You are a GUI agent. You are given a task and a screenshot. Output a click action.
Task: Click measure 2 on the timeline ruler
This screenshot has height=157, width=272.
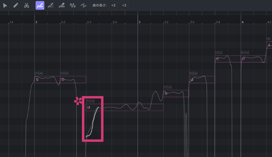(36, 22)
